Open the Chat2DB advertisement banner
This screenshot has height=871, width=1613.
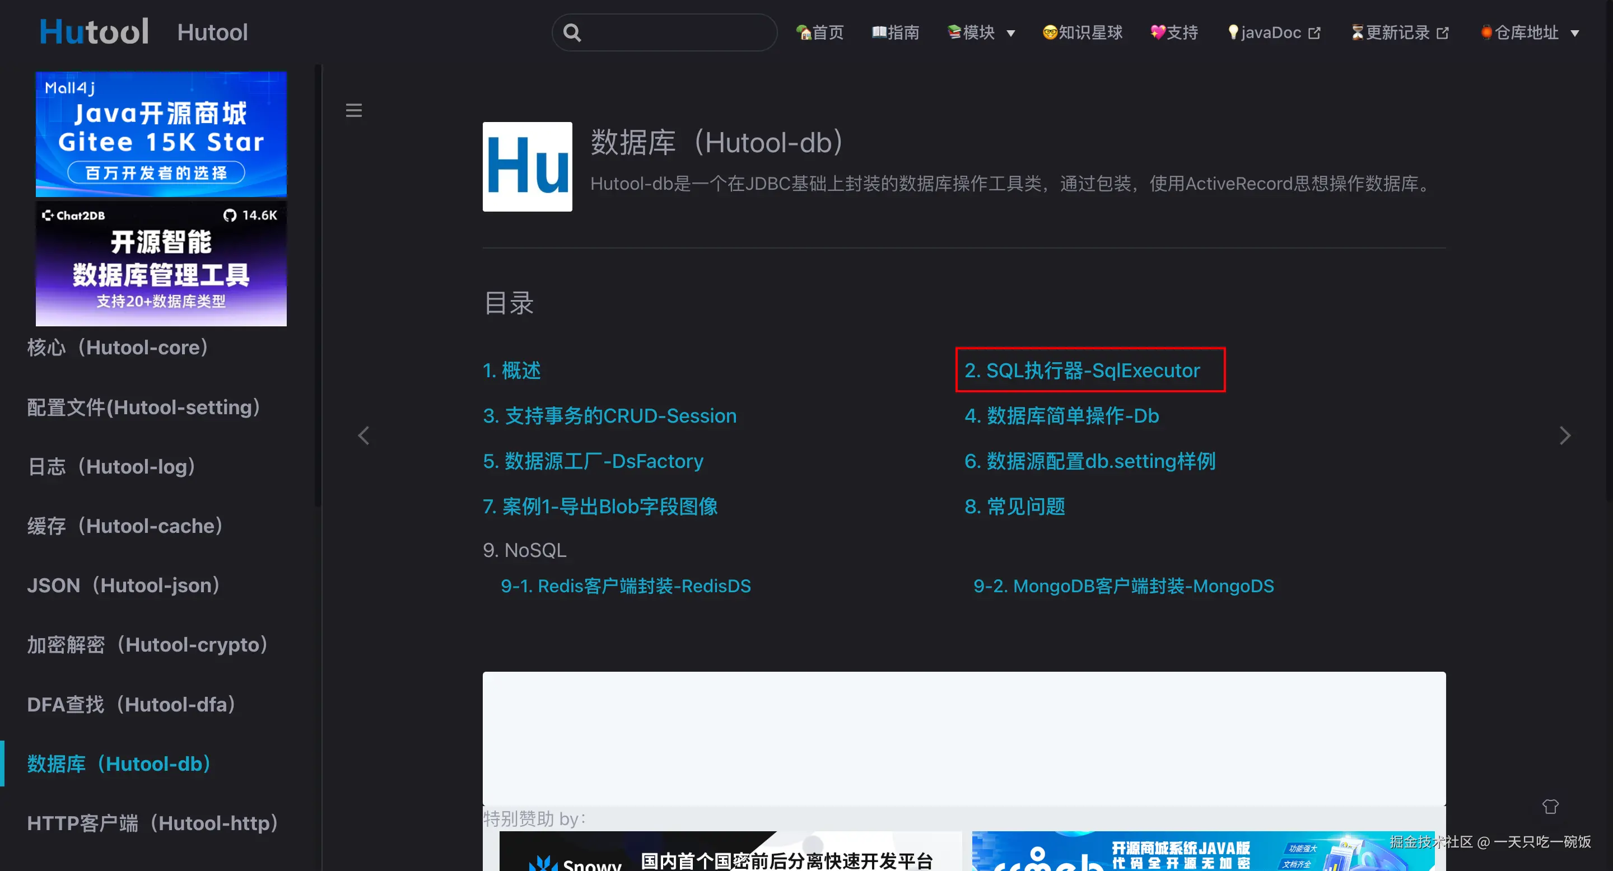[x=161, y=264]
